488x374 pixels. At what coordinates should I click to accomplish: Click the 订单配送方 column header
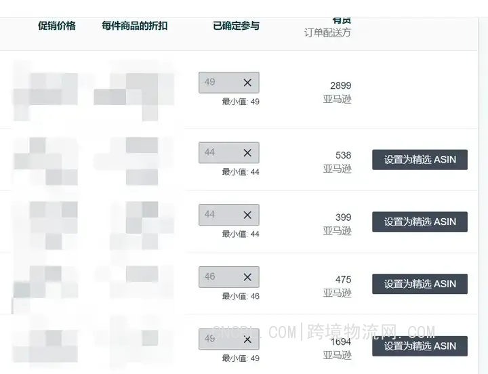327,33
